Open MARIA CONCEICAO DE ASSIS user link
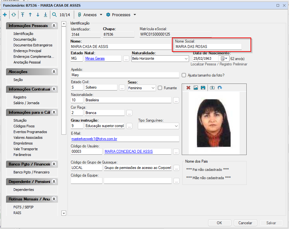The image size is (289, 229). tap(129, 152)
